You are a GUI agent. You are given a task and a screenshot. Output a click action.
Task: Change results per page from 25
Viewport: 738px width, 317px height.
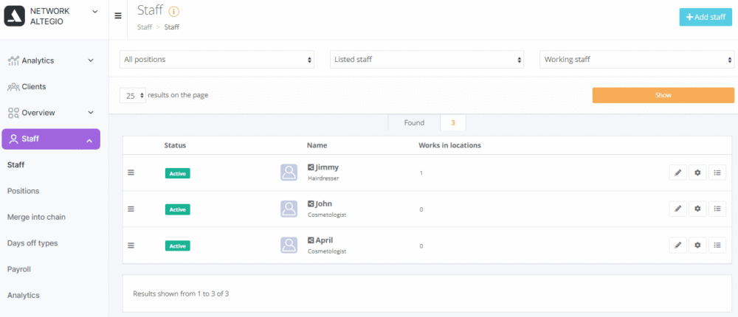coord(133,96)
